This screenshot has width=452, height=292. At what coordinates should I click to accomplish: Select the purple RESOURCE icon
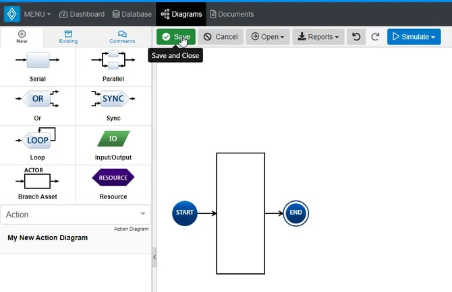tap(113, 178)
